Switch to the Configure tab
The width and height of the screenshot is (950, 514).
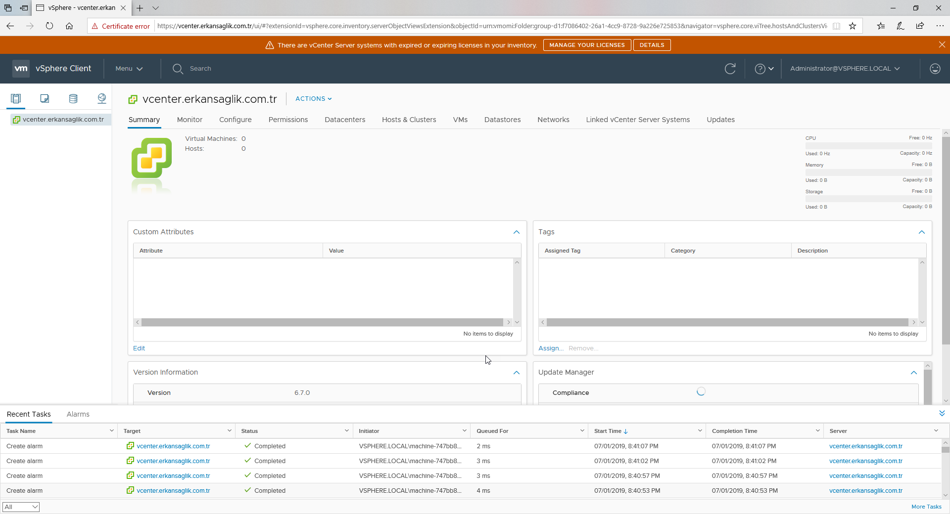point(236,120)
